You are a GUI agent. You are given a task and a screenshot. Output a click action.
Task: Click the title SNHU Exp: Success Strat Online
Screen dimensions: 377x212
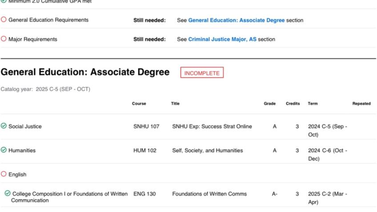coord(212,126)
